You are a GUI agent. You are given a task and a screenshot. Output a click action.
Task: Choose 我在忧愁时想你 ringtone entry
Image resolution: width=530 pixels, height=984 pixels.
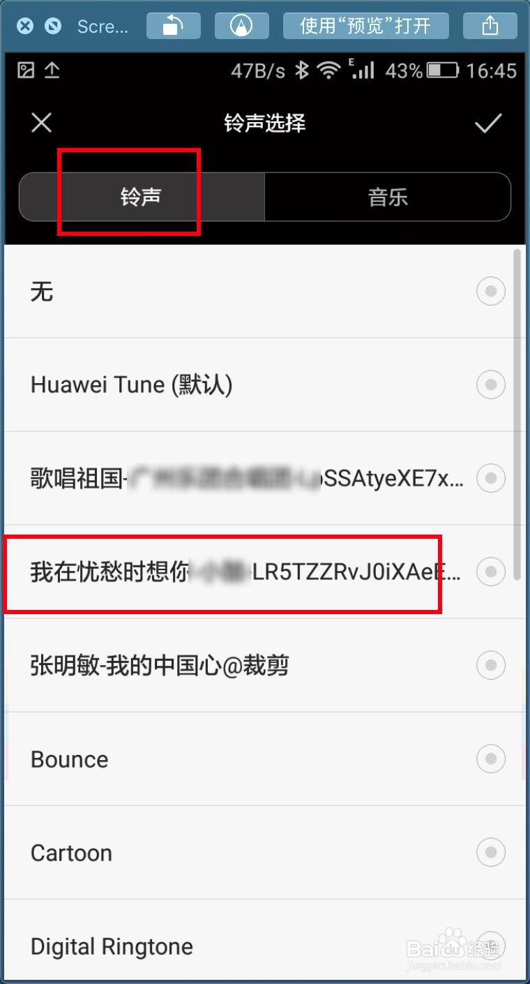pyautogui.click(x=265, y=572)
